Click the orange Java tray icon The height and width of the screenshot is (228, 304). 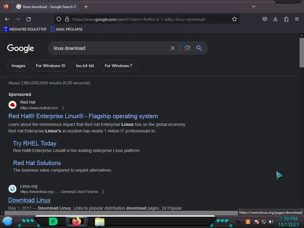[248, 221]
